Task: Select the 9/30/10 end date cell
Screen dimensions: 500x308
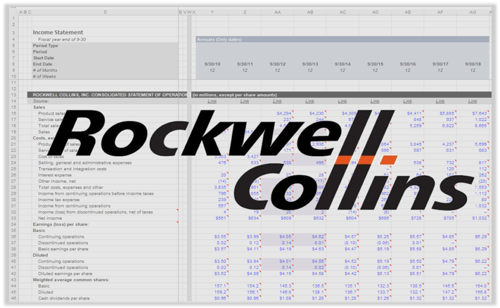Action: pos(212,64)
